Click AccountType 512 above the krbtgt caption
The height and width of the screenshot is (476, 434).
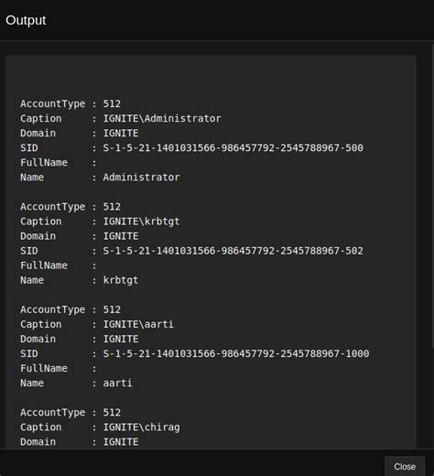[x=112, y=207]
